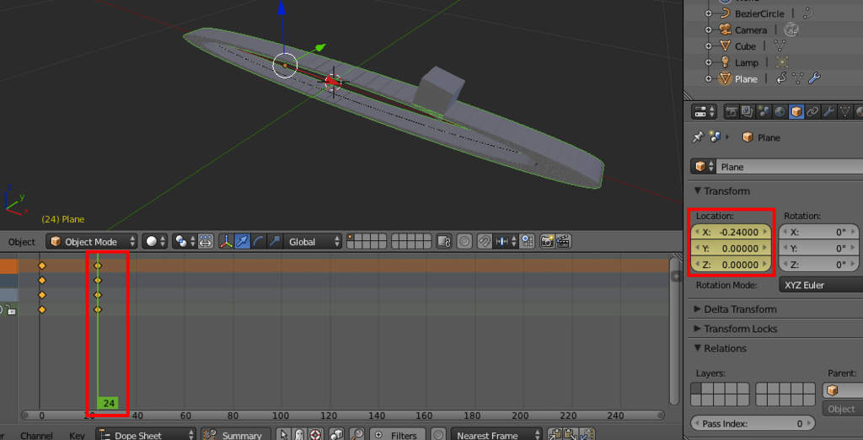Image resolution: width=863 pixels, height=440 pixels.
Task: Open the Global orientation dropdown
Action: coord(313,242)
